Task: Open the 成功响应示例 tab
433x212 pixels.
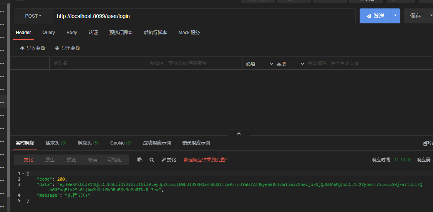Action: point(157,143)
